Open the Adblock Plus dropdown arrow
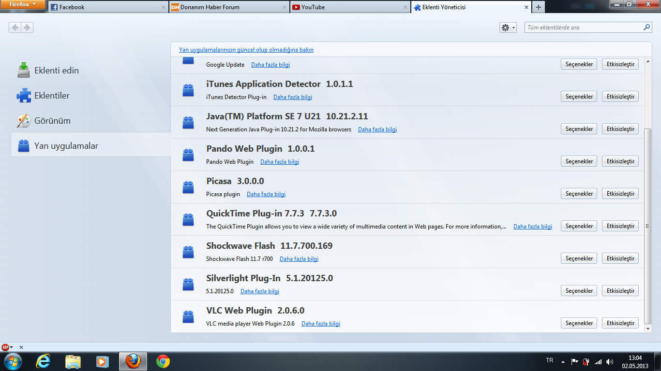This screenshot has width=661, height=371. click(x=12, y=347)
